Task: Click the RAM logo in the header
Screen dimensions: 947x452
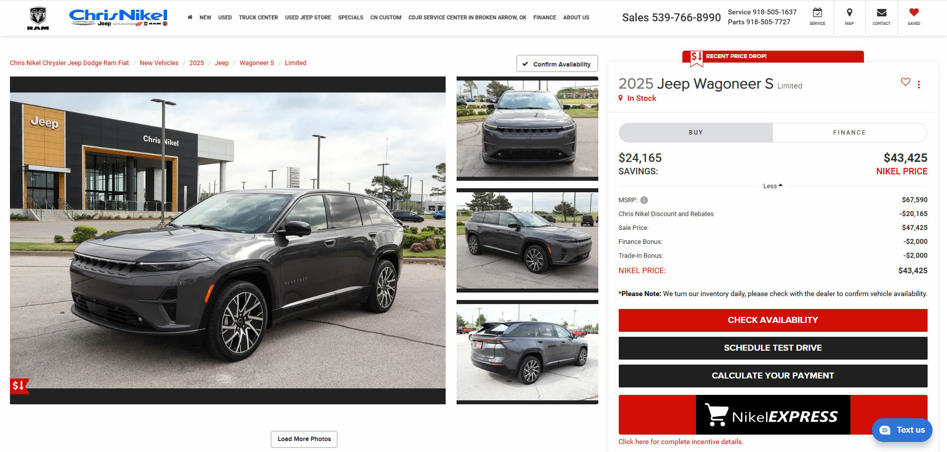Action: click(x=38, y=18)
